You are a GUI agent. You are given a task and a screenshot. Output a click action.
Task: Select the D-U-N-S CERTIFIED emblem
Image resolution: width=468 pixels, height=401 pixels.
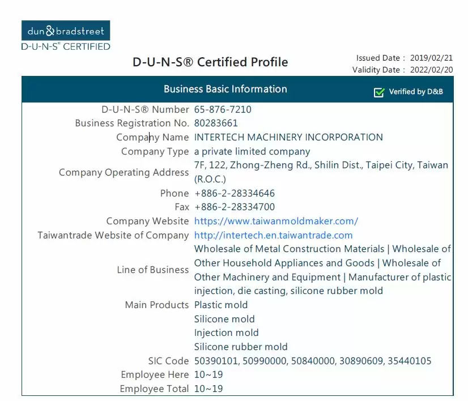65,47
